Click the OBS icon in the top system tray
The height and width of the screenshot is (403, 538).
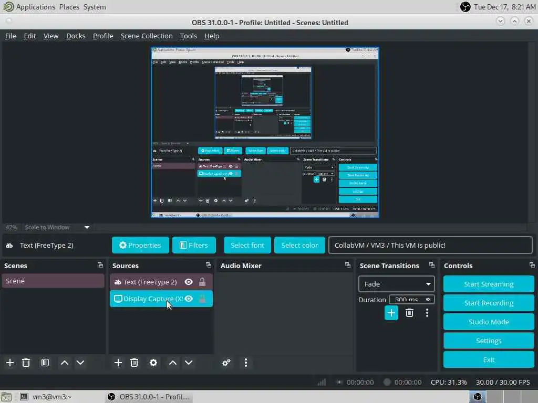[465, 7]
